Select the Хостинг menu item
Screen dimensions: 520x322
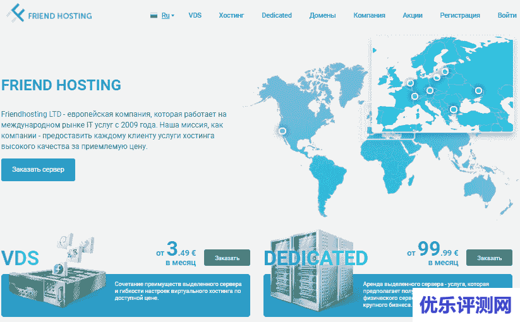(231, 15)
